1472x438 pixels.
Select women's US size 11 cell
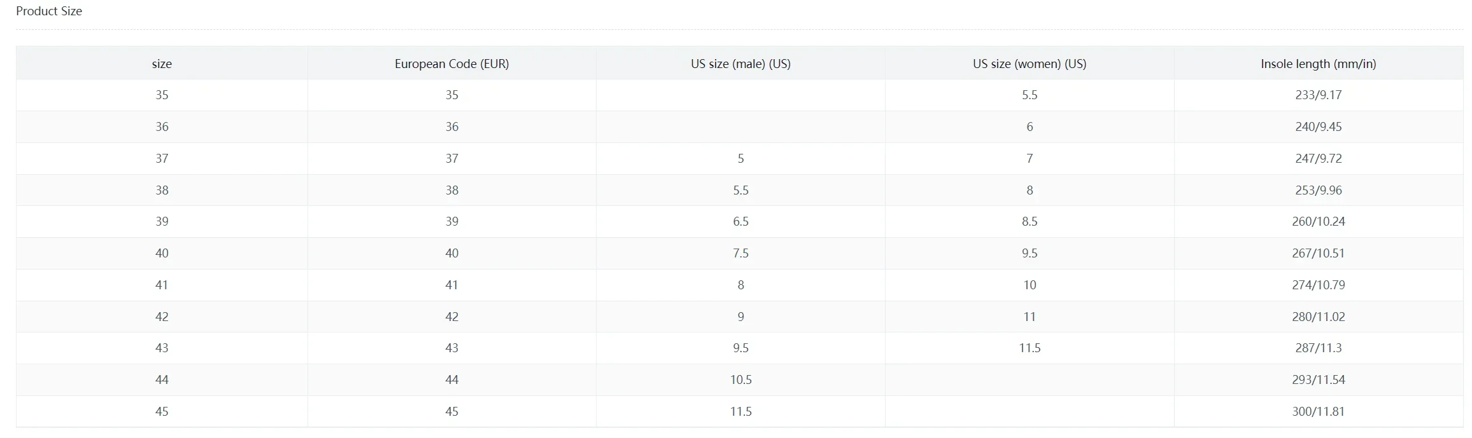coord(1030,317)
